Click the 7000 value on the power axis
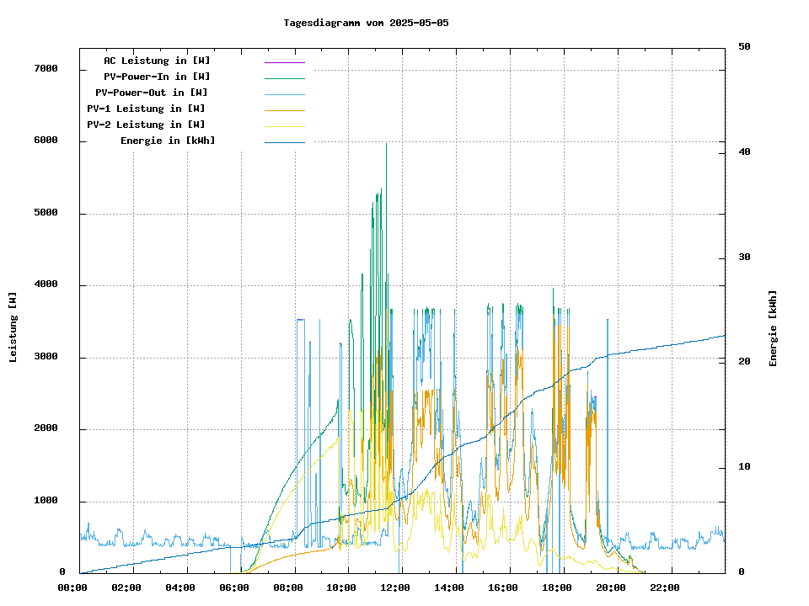This screenshot has height=606, width=809. [46, 69]
